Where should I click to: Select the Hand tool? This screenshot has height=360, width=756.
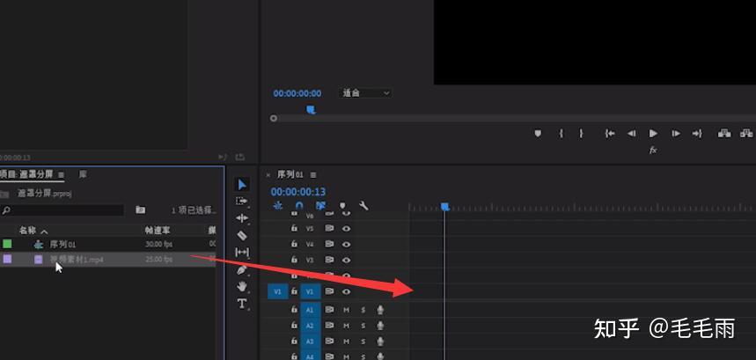point(242,286)
